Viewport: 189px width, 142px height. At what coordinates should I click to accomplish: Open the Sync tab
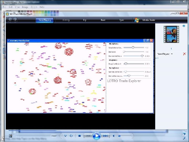pos(122,20)
